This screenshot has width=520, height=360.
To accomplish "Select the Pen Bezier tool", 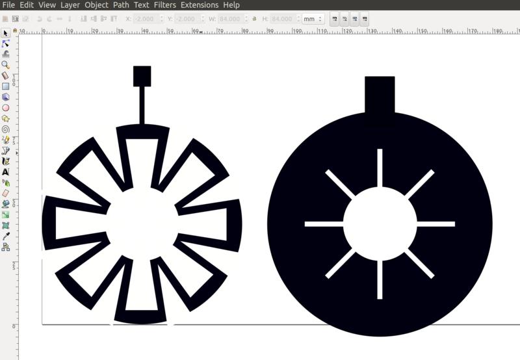I will tap(5, 151).
